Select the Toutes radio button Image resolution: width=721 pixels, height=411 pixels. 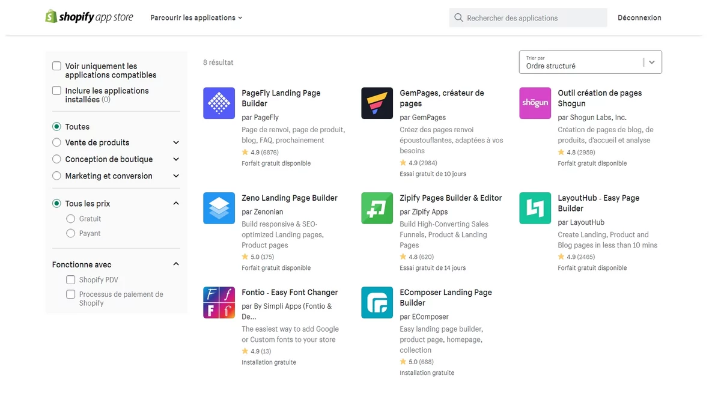tap(56, 127)
